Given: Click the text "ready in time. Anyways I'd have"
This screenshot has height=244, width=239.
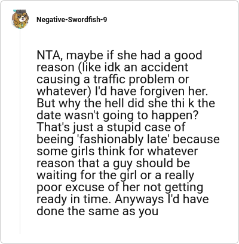Looking at the screenshot, I should pos(122,199).
